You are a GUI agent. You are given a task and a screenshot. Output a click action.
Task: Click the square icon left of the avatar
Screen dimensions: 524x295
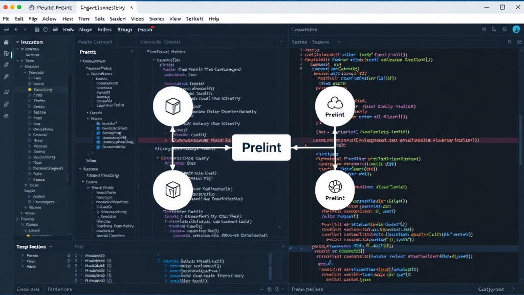505,29
